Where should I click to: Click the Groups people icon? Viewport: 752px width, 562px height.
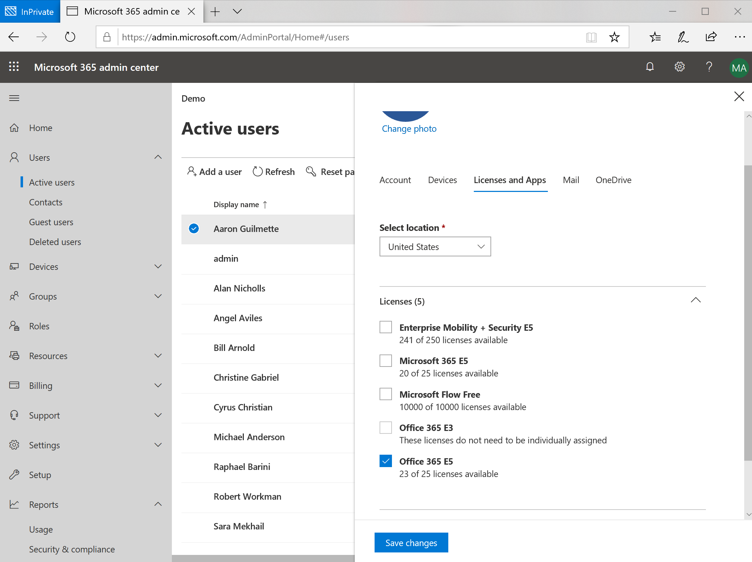[14, 296]
